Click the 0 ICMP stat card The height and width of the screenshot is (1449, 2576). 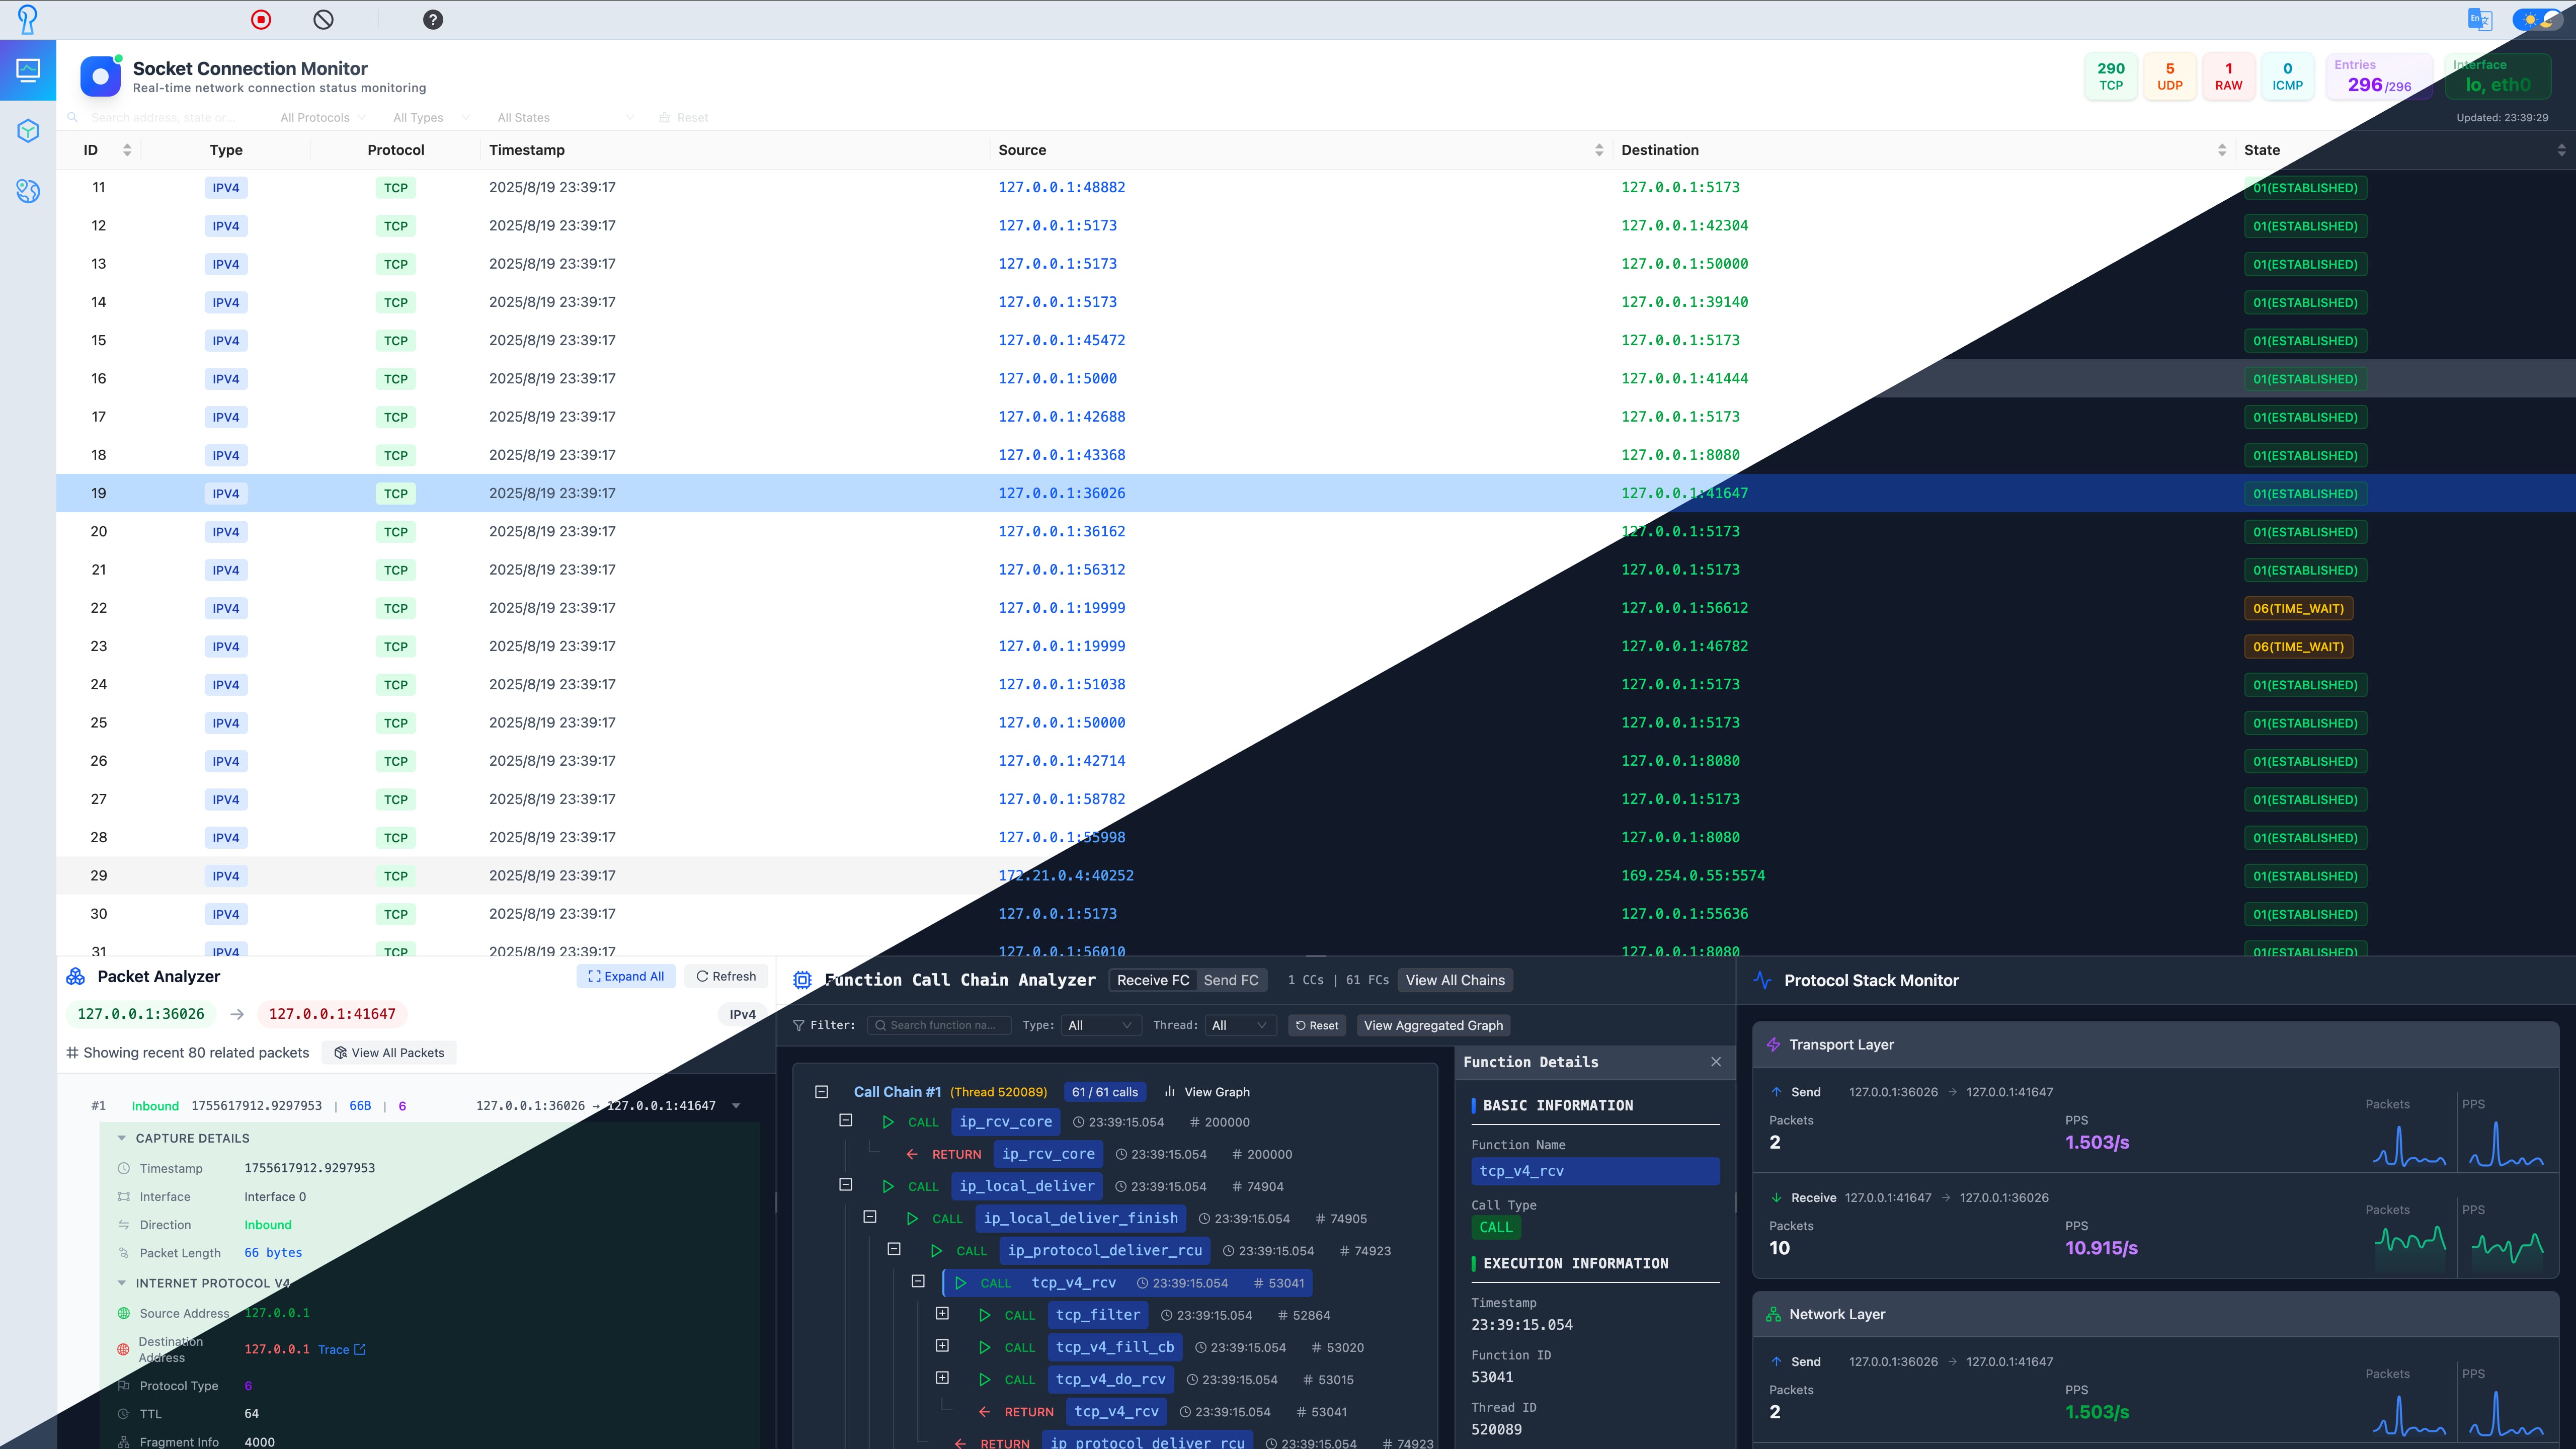tap(2287, 76)
